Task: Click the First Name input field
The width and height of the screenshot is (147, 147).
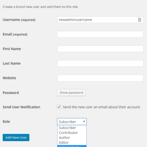Action: pos(100,49)
